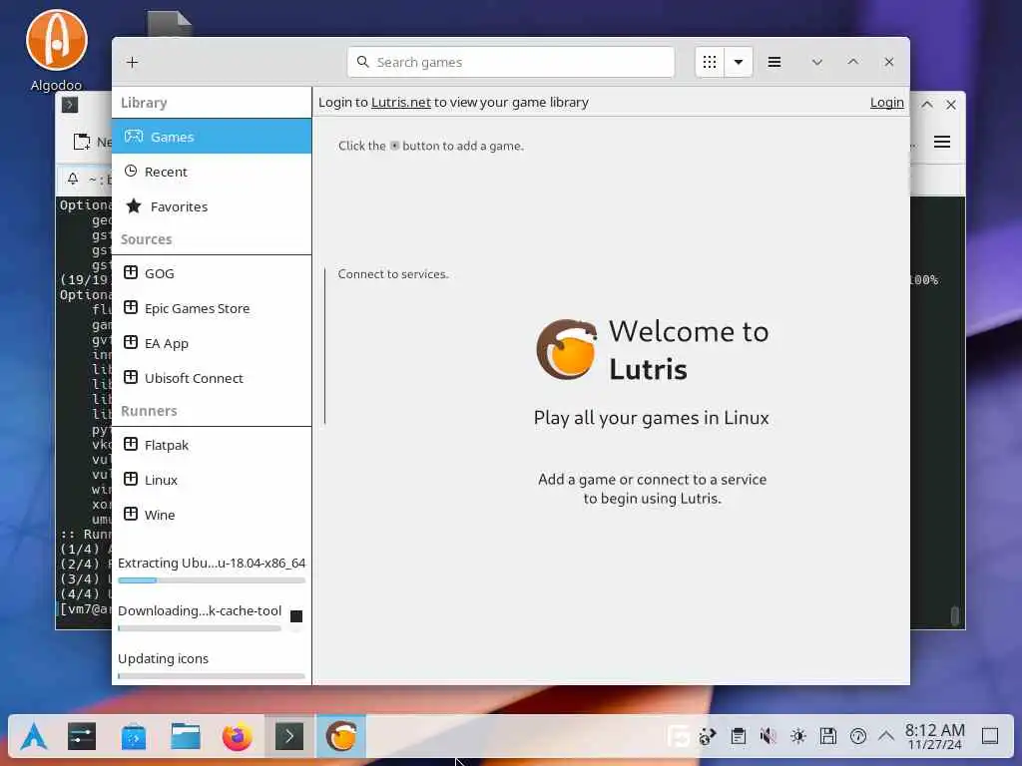Screen dimensions: 1022x766
Task: Click the Login link
Action: tap(886, 103)
